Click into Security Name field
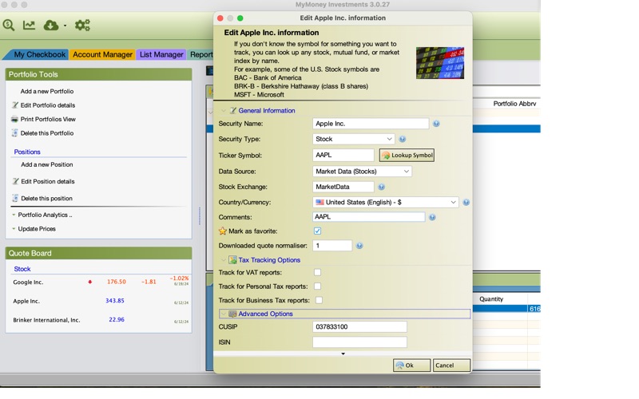The image size is (639, 399). click(x=371, y=124)
